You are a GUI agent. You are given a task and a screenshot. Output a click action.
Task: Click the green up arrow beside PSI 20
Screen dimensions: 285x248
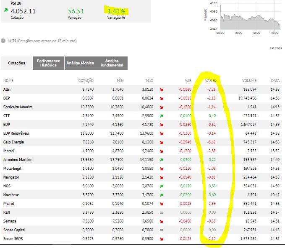pos(6,10)
